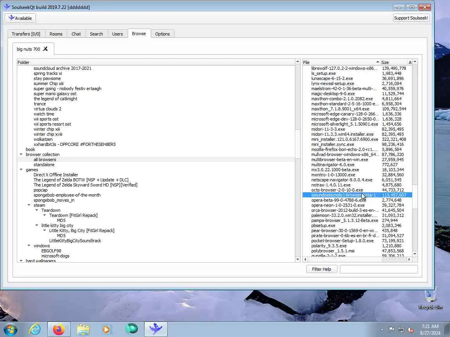Image resolution: width=450 pixels, height=337 pixels.
Task: Select file netscape-navigator-9.0.0.4.exe
Action: [x=342, y=180]
